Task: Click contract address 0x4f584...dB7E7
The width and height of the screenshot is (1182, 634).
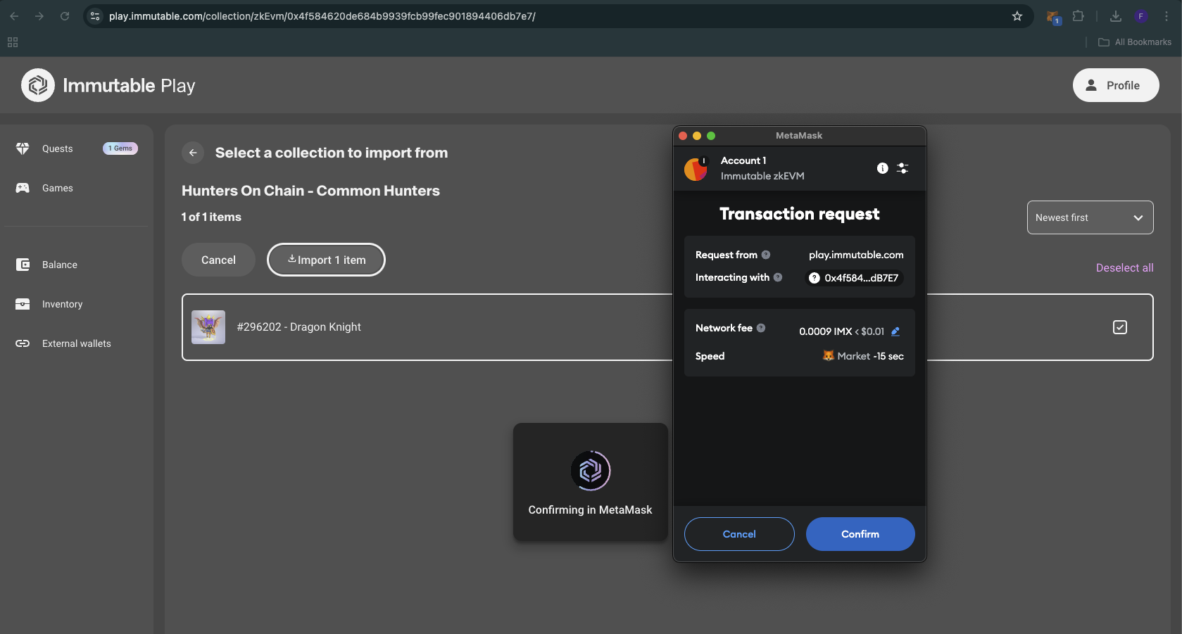Action: click(854, 278)
